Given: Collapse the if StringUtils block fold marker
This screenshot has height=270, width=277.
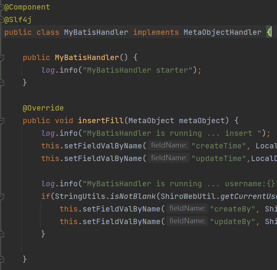Looking at the screenshot, I should (2, 196).
